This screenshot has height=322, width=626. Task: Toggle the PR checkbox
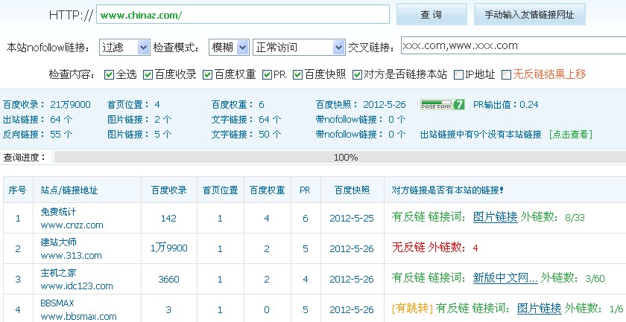(267, 74)
